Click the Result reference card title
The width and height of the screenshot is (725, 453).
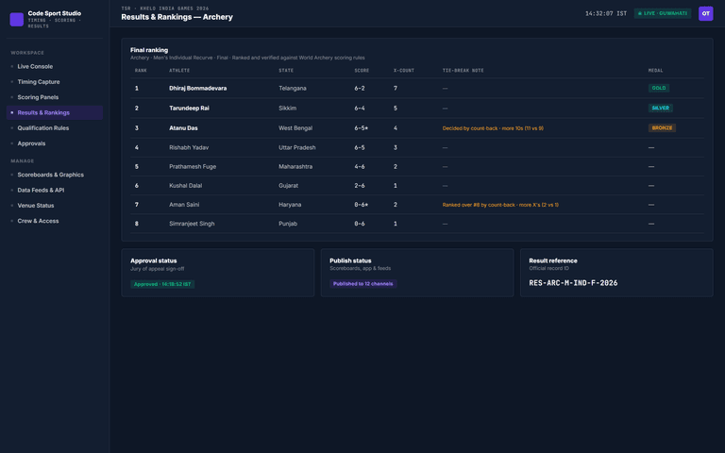[553, 260]
